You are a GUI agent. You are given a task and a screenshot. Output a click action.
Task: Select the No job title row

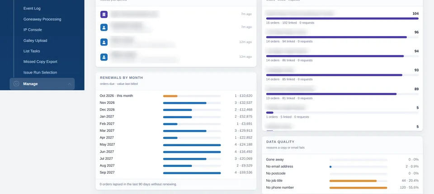342,181
